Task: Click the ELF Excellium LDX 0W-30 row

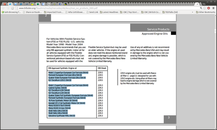Action: [x=59, y=93]
